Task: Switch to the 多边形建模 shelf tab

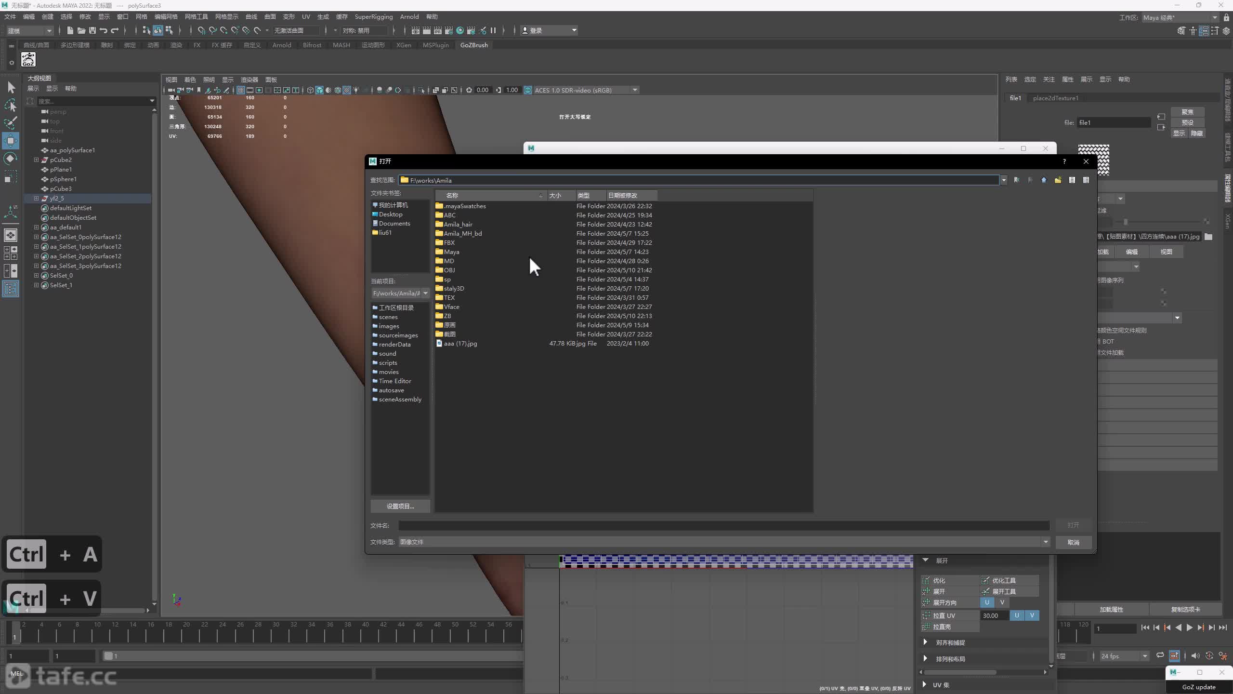Action: [75, 45]
